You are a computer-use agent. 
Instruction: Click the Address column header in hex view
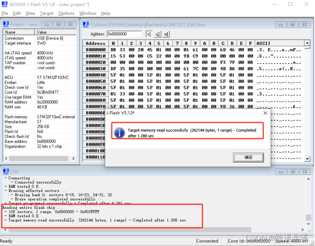(96, 43)
